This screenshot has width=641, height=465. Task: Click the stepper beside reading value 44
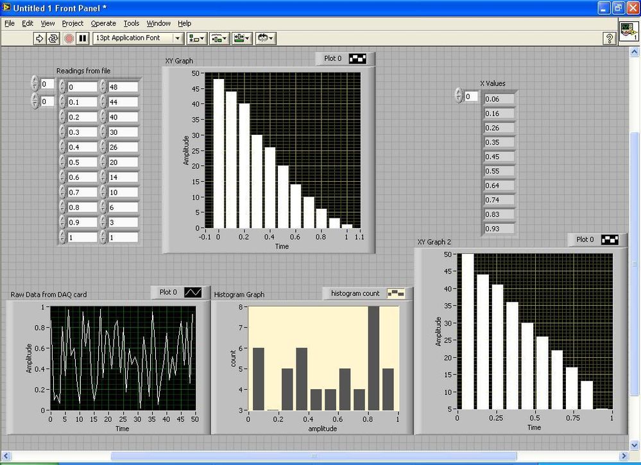pyautogui.click(x=103, y=102)
